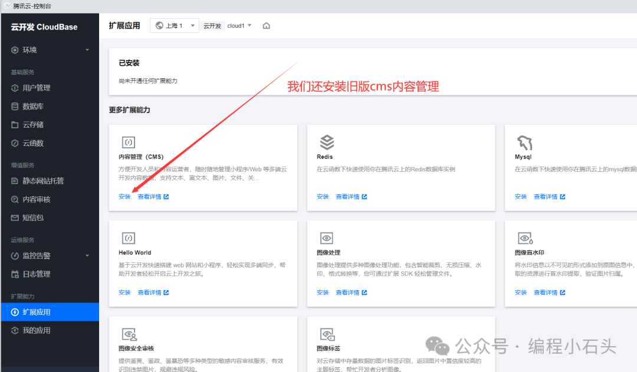This screenshot has height=372, width=637.
Task: Click the Hello World card icon
Action: [129, 238]
